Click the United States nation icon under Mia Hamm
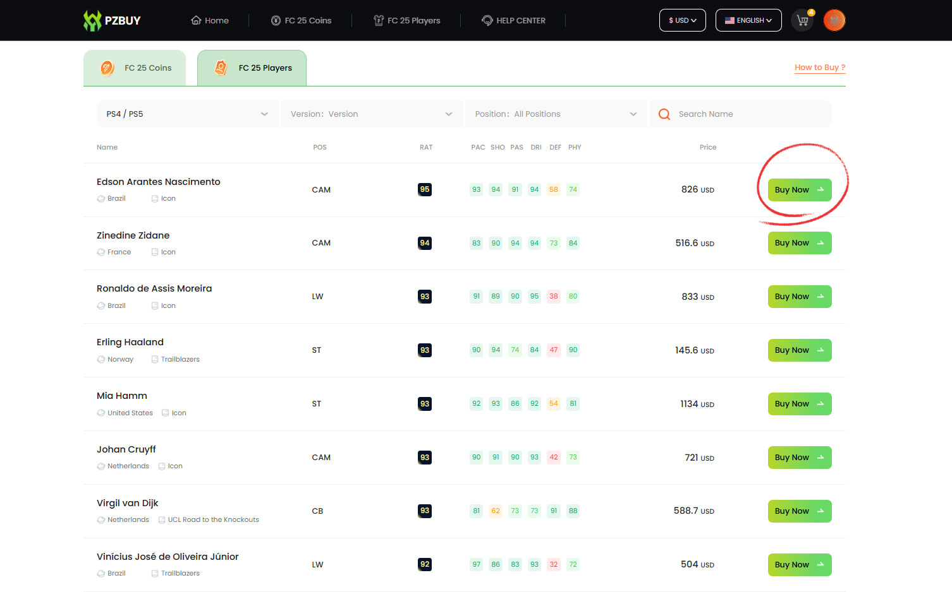The height and width of the screenshot is (592, 952). (x=101, y=413)
